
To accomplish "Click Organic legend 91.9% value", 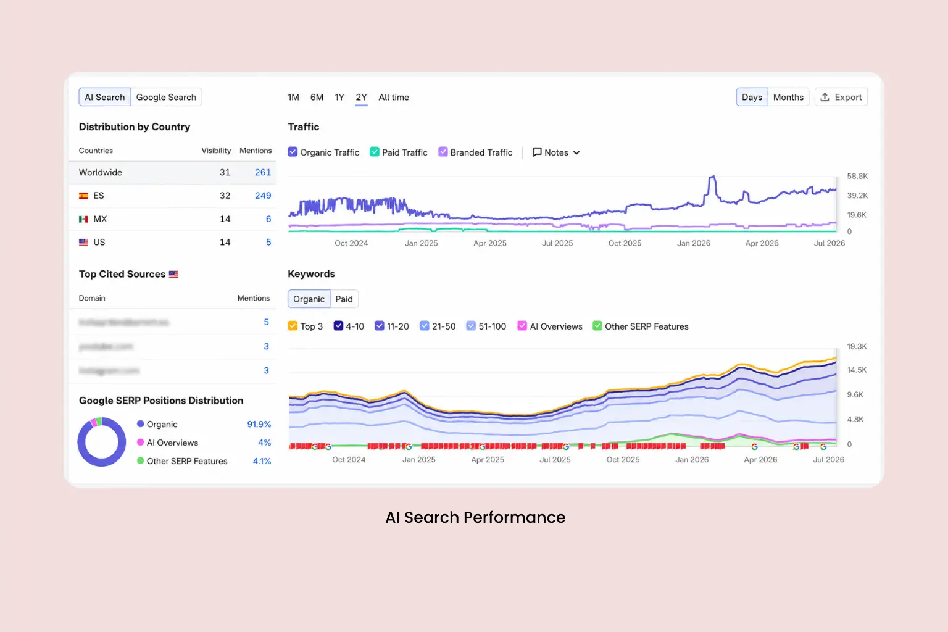I will (259, 424).
